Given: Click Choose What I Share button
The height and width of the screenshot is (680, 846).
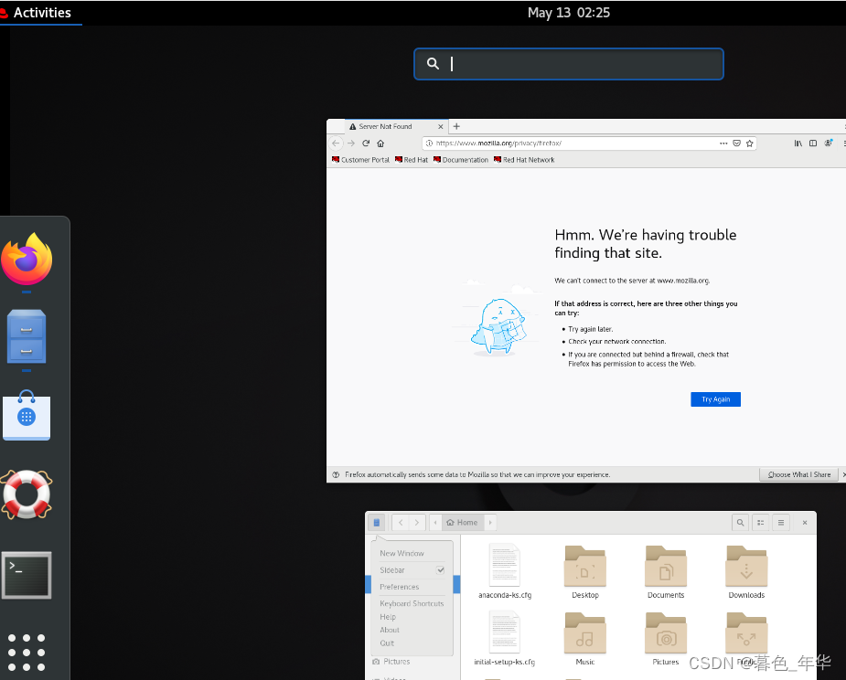Looking at the screenshot, I should pos(799,474).
